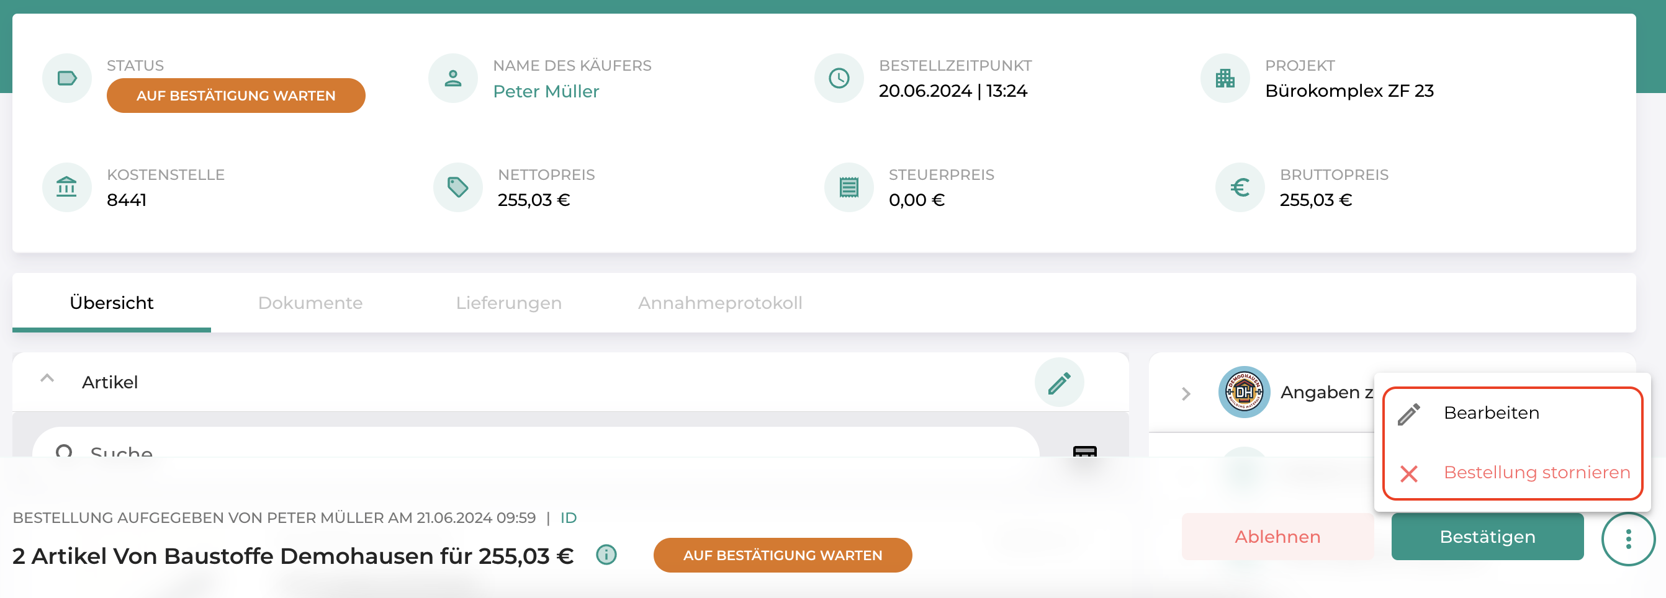Expand the Angaben supplier section chevron
This screenshot has width=1666, height=598.
coord(1186,394)
